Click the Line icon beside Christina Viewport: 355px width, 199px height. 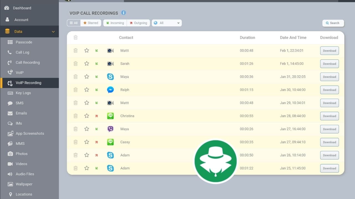click(x=110, y=116)
